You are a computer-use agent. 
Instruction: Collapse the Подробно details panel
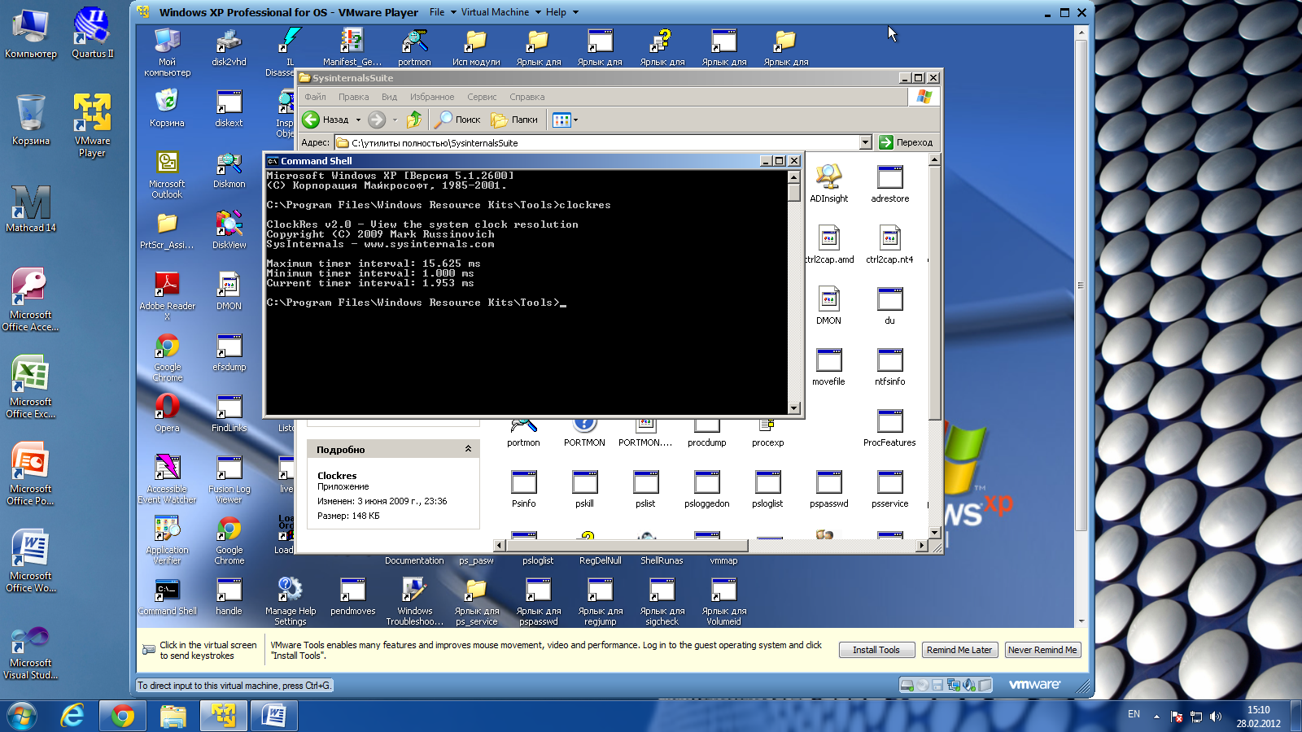point(468,449)
